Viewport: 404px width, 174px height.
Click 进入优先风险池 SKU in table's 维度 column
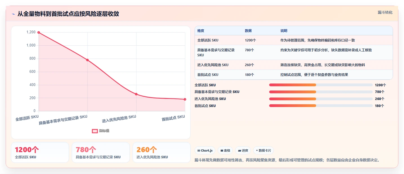pos(213,65)
